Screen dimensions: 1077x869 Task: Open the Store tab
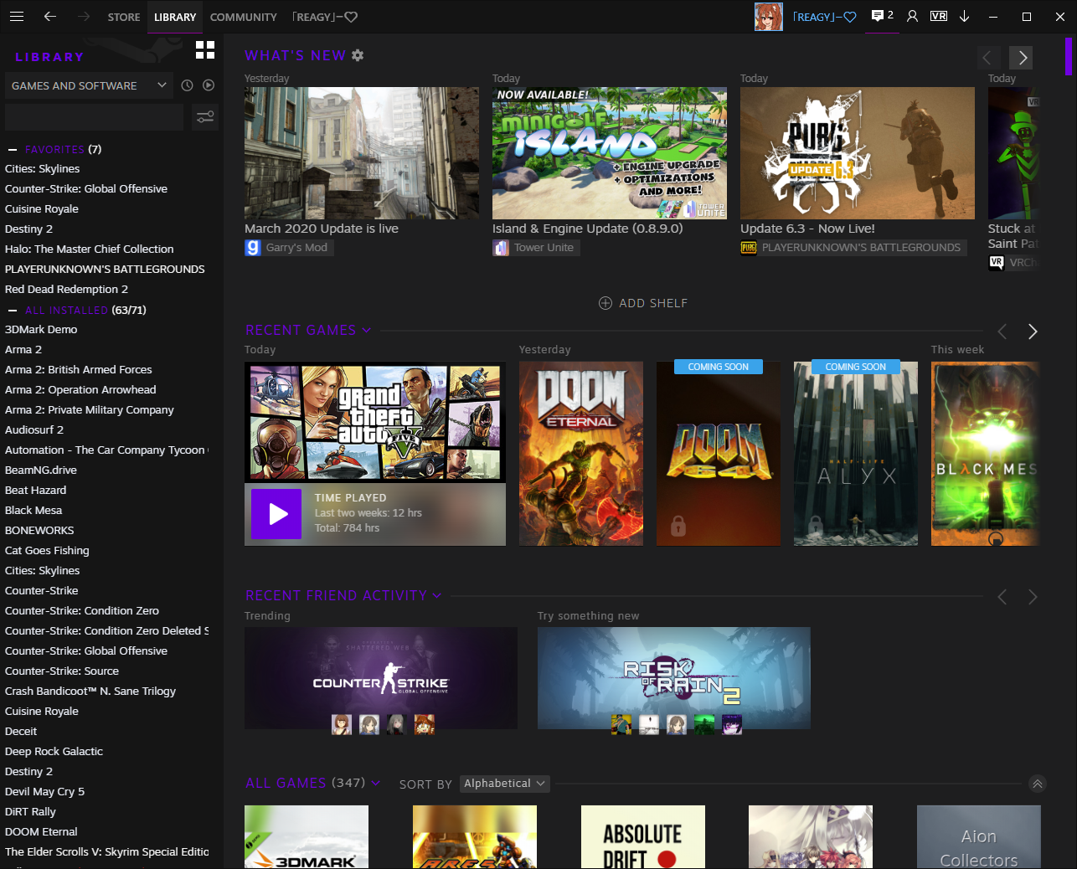124,17
